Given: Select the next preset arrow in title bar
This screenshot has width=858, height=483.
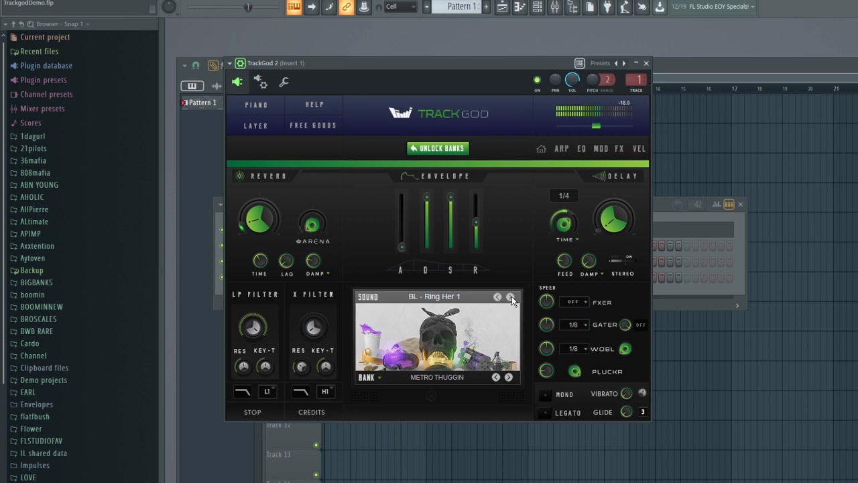Looking at the screenshot, I should [x=624, y=63].
